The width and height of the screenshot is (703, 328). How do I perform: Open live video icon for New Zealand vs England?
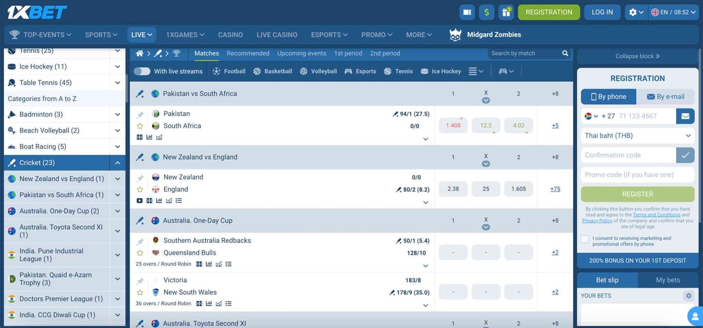pyautogui.click(x=139, y=200)
